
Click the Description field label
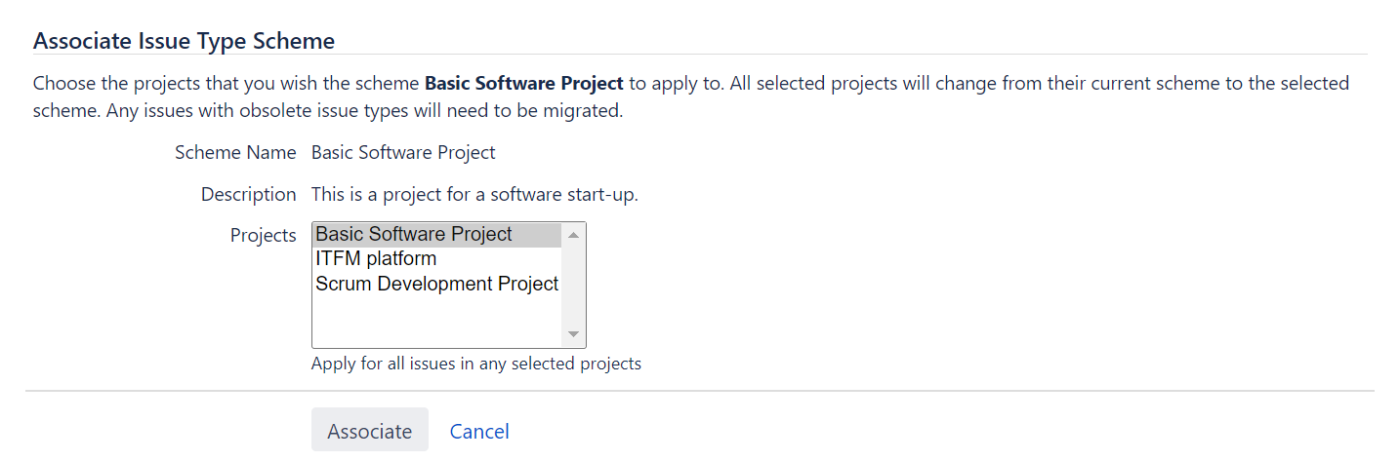coord(248,195)
